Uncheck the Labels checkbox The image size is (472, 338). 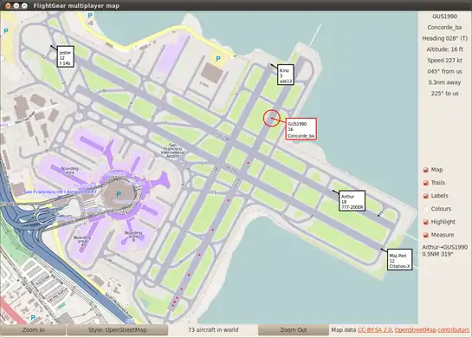(426, 196)
